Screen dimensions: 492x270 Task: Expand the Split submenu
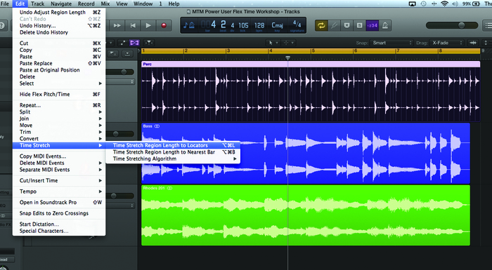coord(59,112)
